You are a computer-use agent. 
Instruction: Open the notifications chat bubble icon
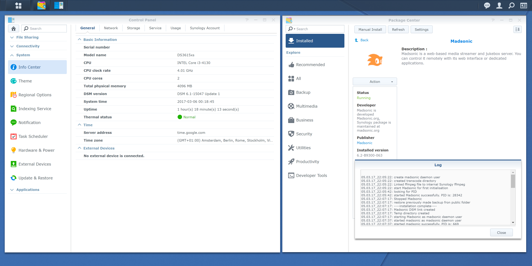[487, 6]
